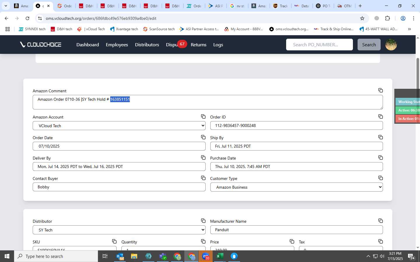Open the browser extensions puzzle icon
This screenshot has height=262, width=420.
click(387, 18)
